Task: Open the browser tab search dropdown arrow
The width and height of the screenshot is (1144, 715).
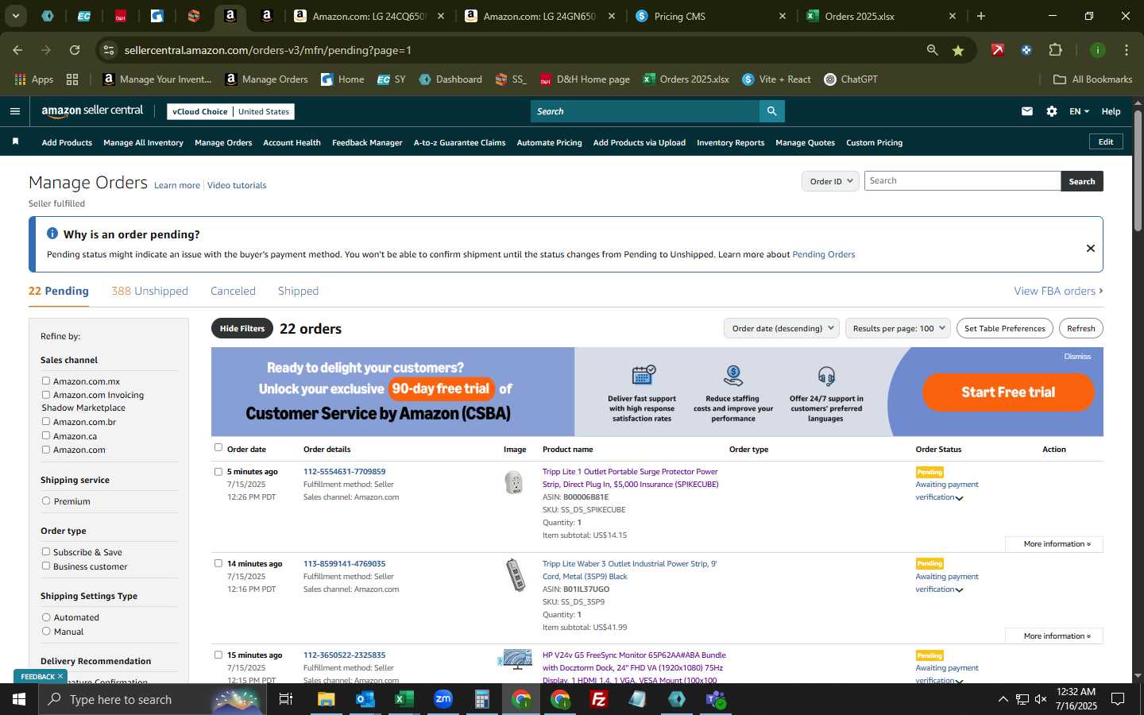Action: pyautogui.click(x=15, y=16)
